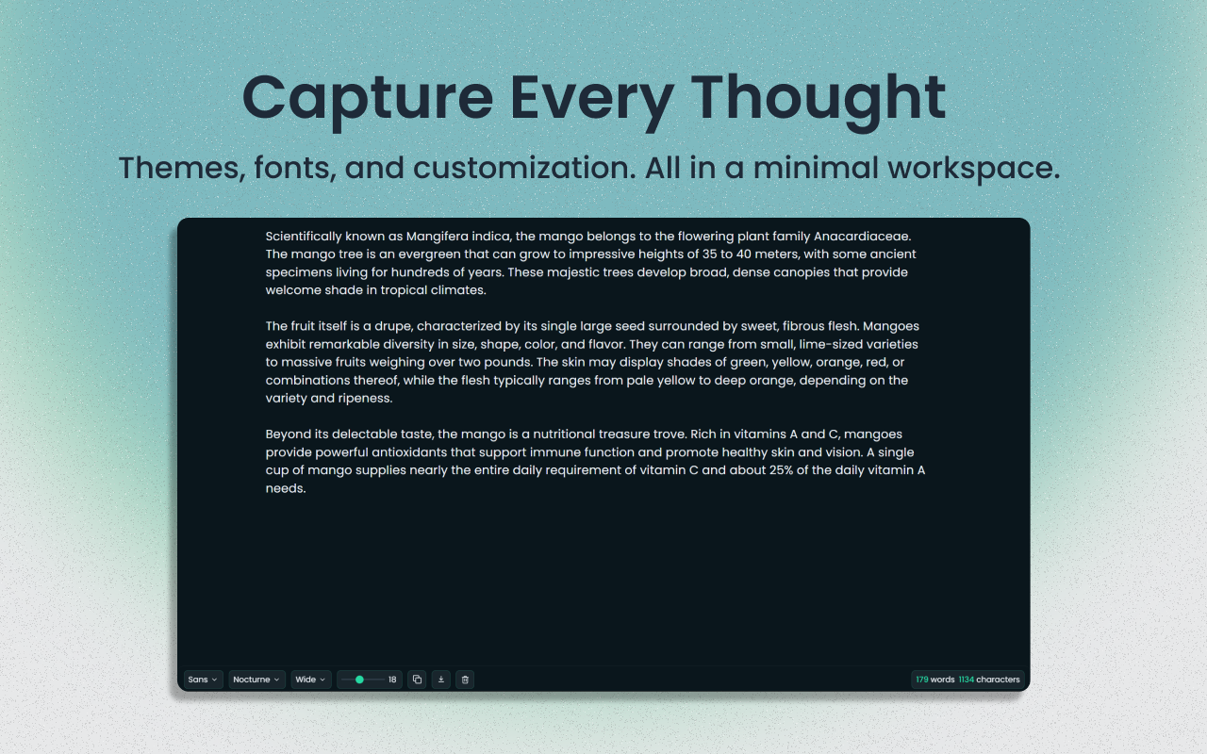
Task: Expand the Nocturne theme dropdown
Action: pyautogui.click(x=256, y=680)
